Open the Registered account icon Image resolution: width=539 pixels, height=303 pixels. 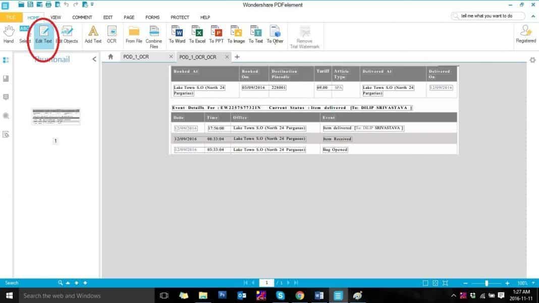coord(525,34)
